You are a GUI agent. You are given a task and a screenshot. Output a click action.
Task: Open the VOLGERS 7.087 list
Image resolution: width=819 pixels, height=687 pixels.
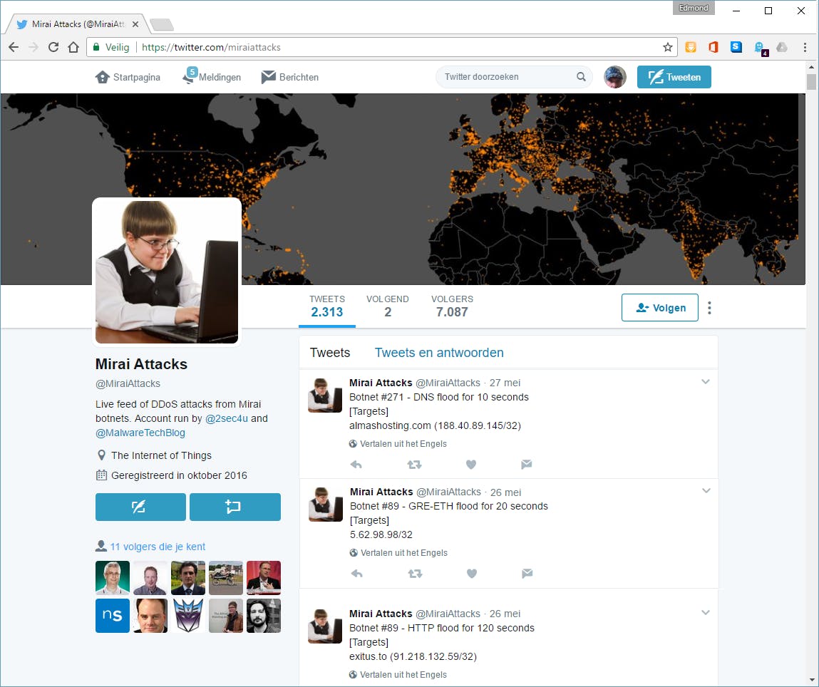[453, 306]
